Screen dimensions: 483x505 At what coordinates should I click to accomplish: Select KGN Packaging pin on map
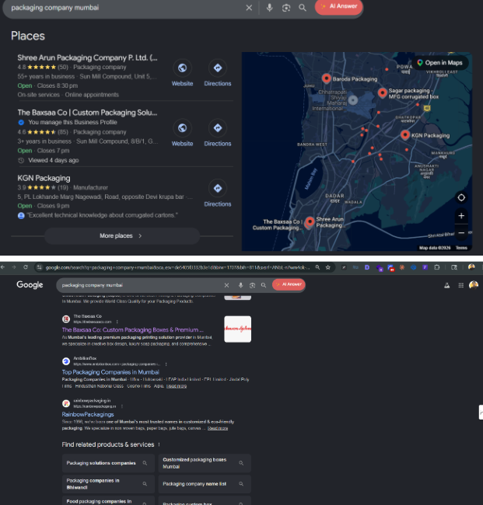pos(405,134)
